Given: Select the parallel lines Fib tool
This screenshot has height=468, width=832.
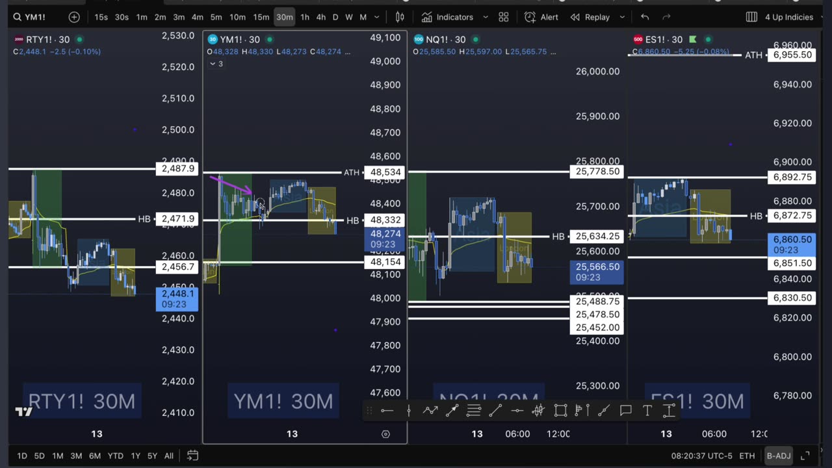Looking at the screenshot, I should [x=474, y=410].
